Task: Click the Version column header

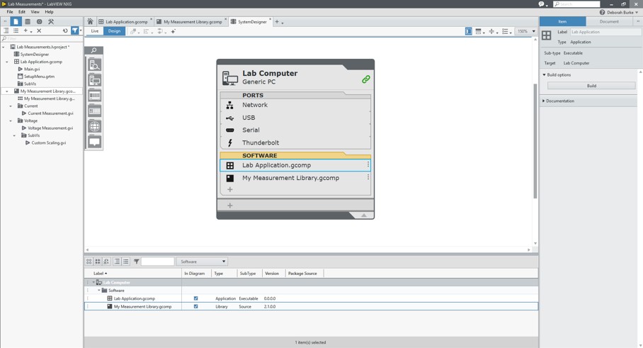Action: point(272,274)
